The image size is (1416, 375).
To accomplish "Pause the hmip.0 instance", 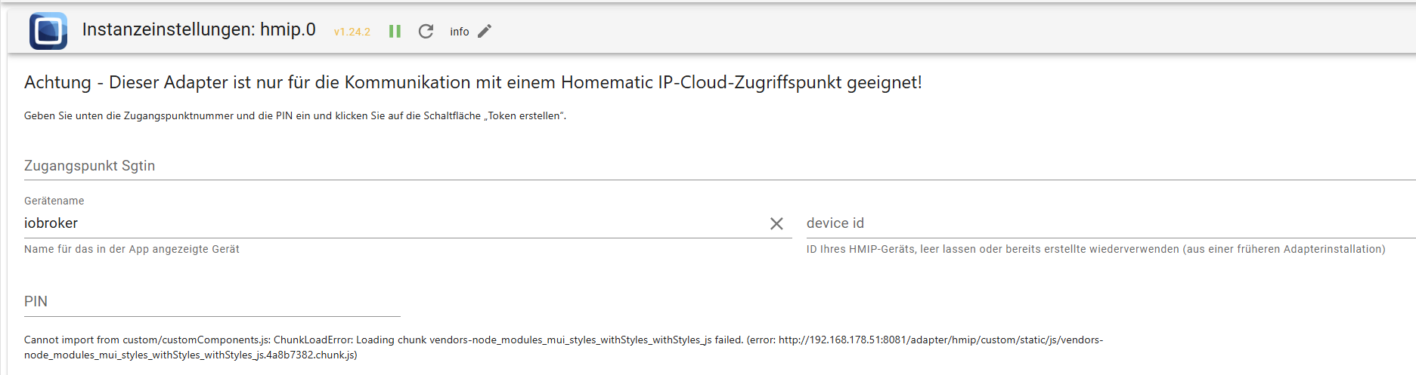I will (x=395, y=31).
